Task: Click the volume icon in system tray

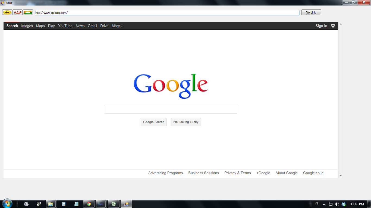Action: coord(337,204)
